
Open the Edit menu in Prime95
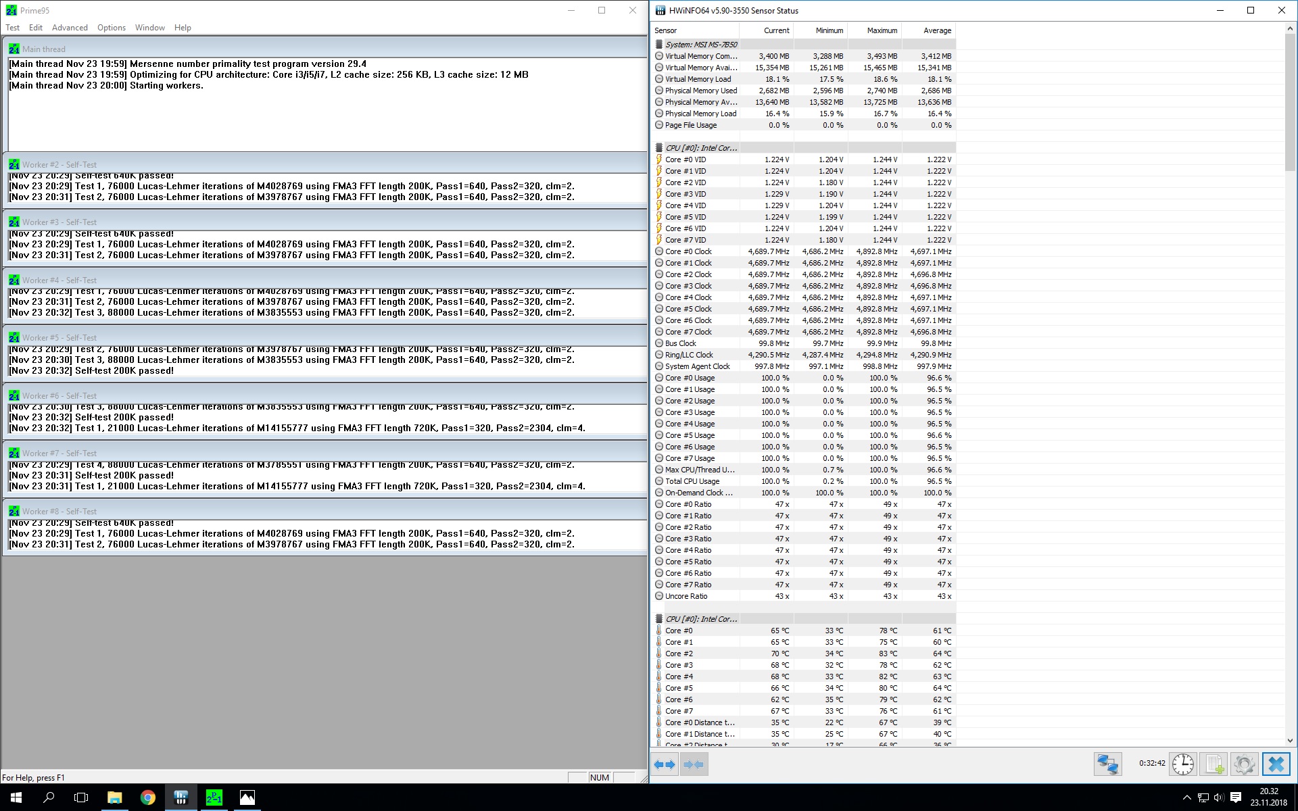pyautogui.click(x=36, y=28)
